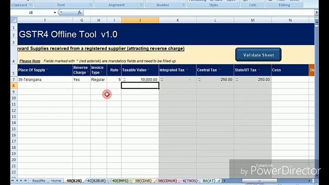Select column H header
The height and width of the screenshot is (185, 329).
tap(99, 20)
